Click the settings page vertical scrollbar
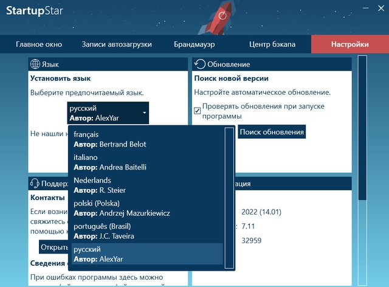Screen dimensions: 389x287 (x=362, y=128)
